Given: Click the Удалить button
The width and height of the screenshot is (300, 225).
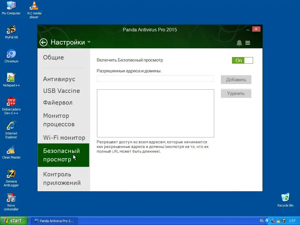Looking at the screenshot, I should pos(236,93).
